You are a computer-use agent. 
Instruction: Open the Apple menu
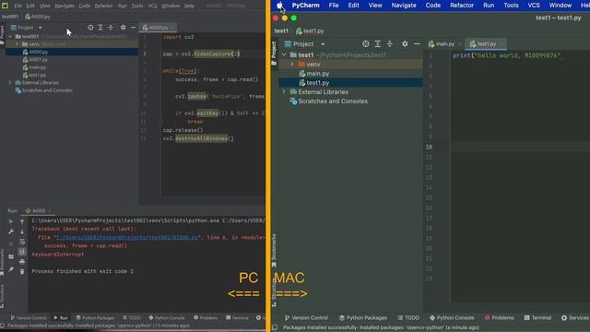click(280, 6)
